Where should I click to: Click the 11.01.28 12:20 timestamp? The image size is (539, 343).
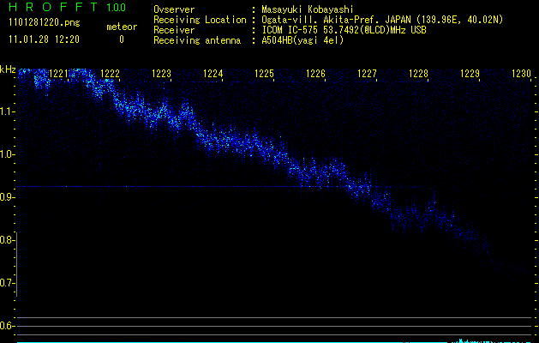(x=44, y=39)
